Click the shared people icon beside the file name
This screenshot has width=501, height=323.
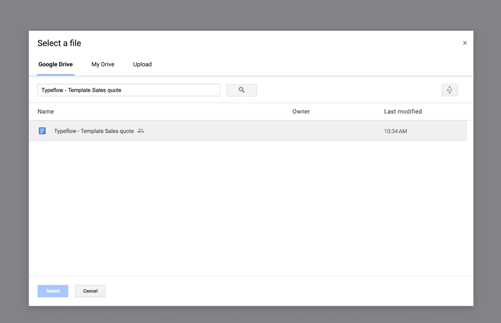click(141, 131)
